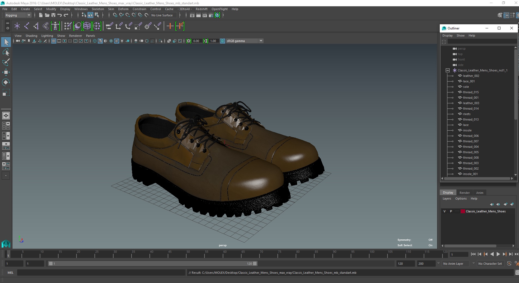The image size is (519, 283).
Task: Click the Set Key orange plus shelf icon
Action: click(170, 26)
